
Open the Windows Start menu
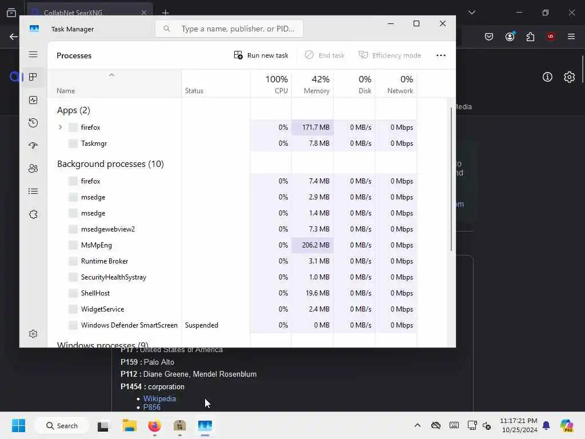pyautogui.click(x=18, y=425)
